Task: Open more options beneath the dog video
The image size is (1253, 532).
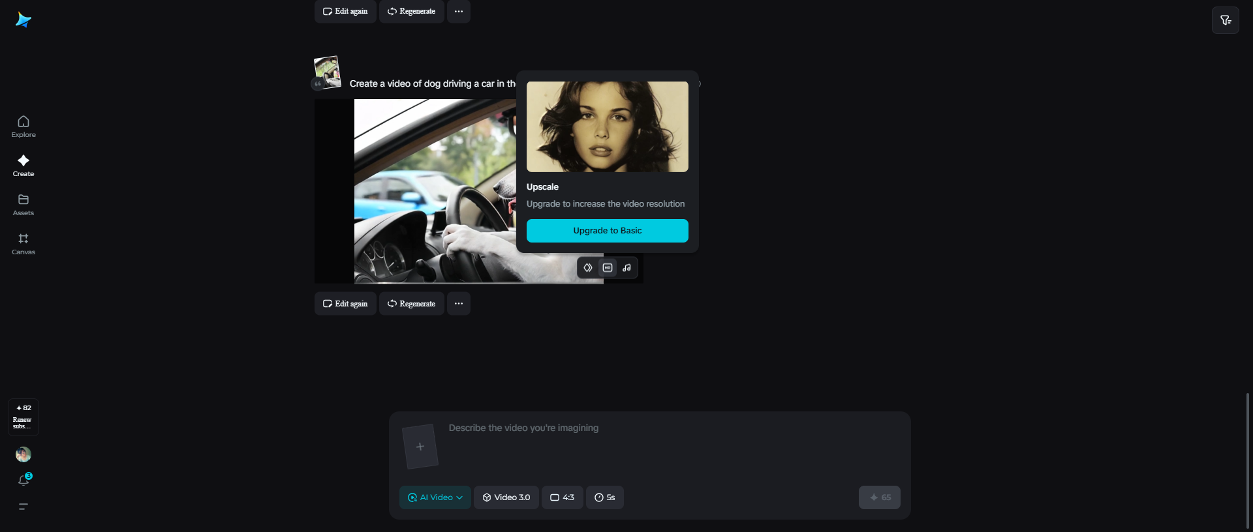Action: (459, 304)
